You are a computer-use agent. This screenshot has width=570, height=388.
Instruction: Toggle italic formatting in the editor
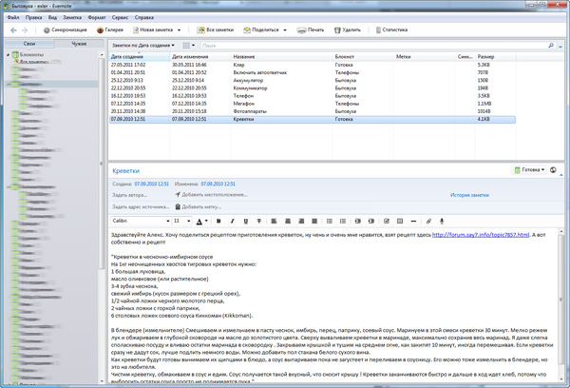pyautogui.click(x=231, y=222)
